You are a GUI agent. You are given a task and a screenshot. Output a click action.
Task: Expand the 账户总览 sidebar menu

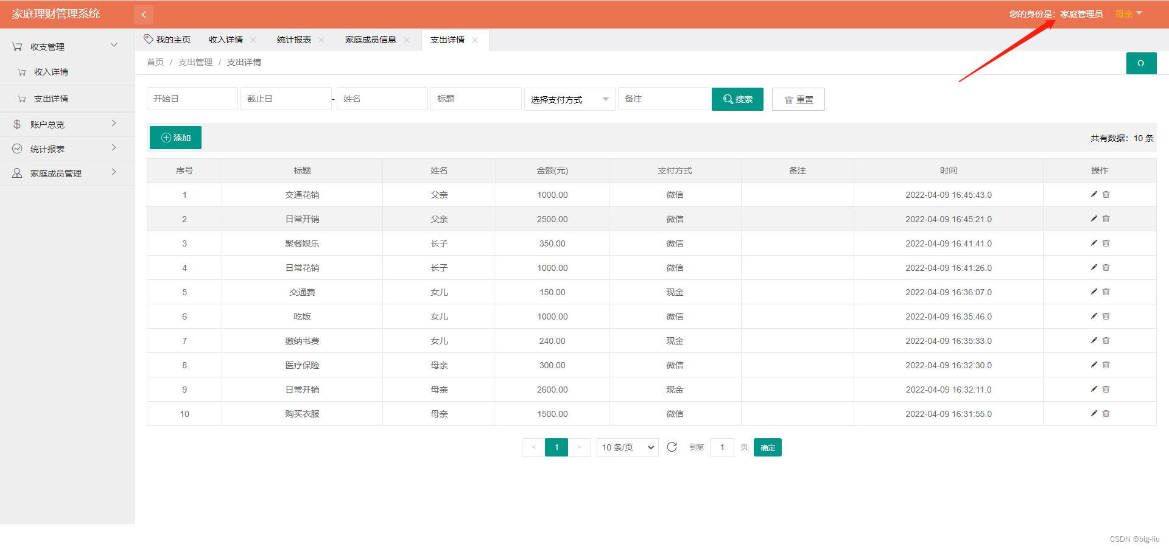(67, 124)
